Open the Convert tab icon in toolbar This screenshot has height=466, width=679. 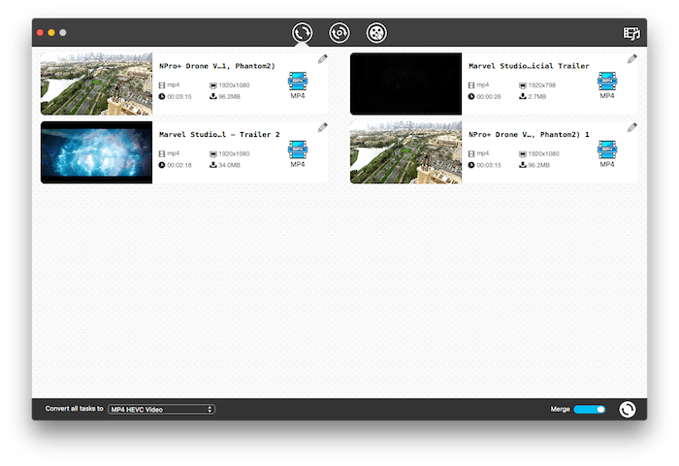(302, 33)
